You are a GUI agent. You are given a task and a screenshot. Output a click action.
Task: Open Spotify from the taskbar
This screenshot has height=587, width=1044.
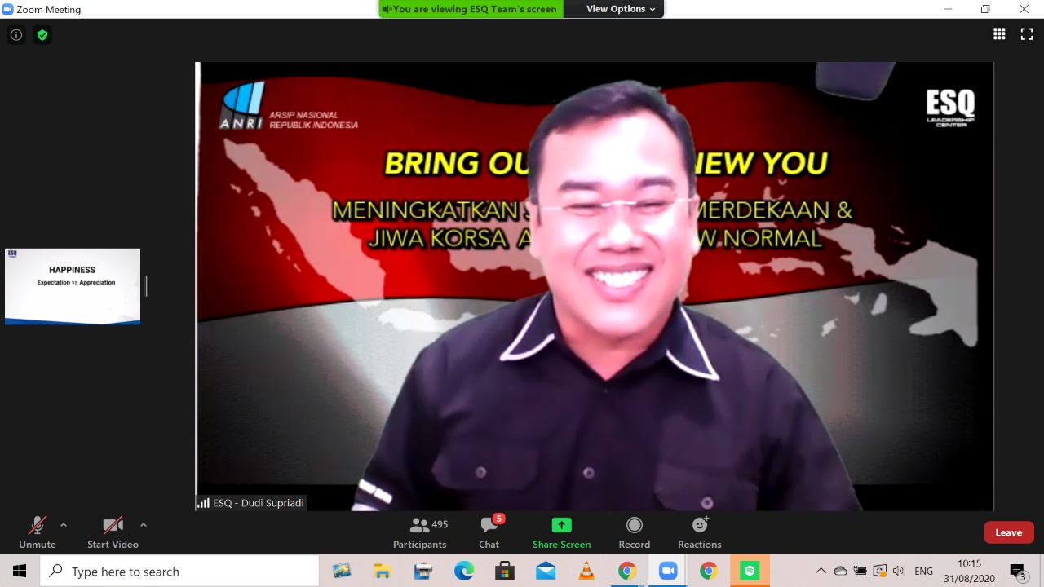point(750,571)
